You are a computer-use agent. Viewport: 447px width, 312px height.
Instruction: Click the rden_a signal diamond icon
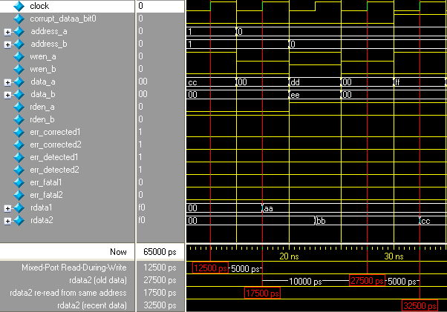click(19, 107)
